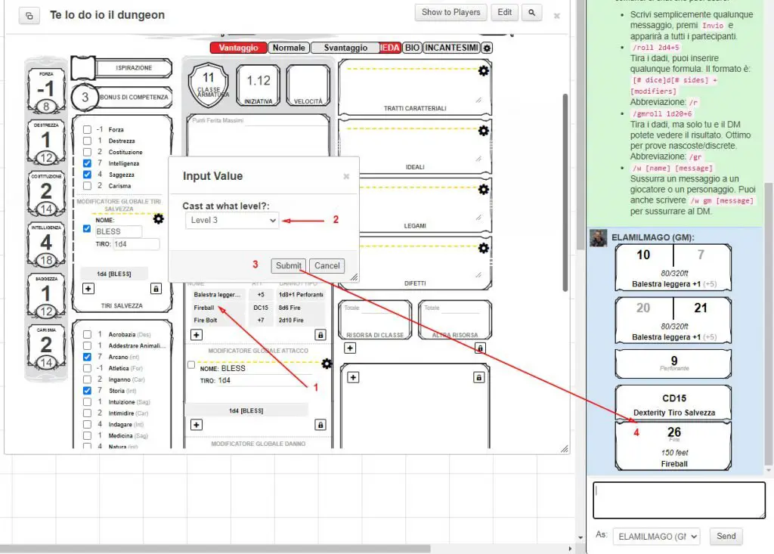Add a new attack below Fire Bolt

coord(197,335)
